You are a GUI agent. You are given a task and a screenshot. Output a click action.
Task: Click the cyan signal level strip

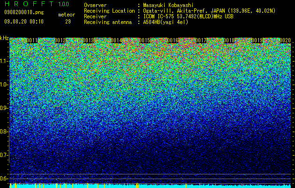150,186
